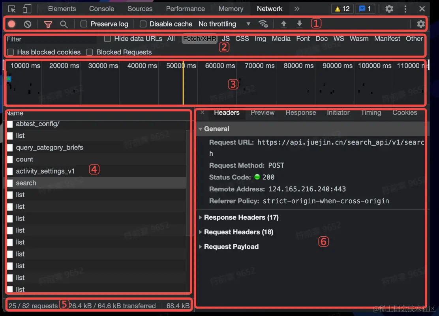Stop recording network log (red dot)
Screen dimensions: 439x316
(x=12, y=24)
